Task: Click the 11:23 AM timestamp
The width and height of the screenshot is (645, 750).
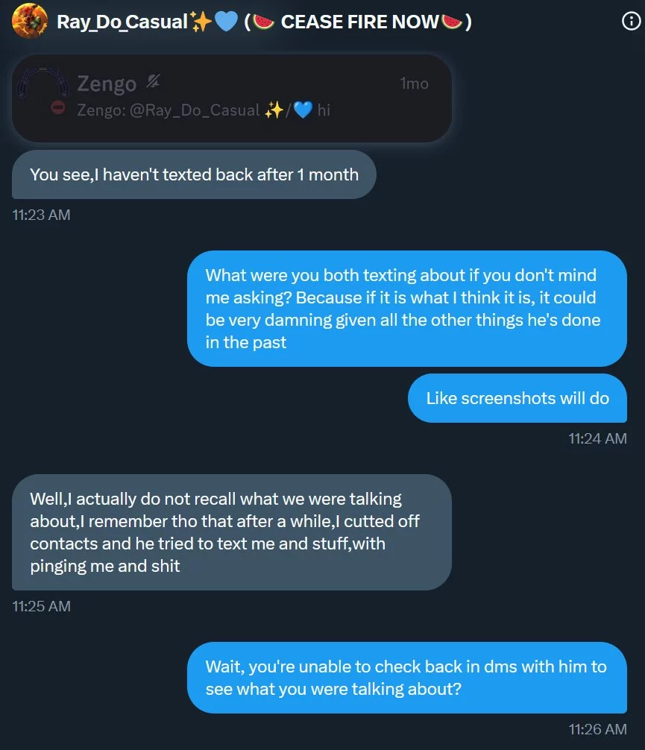Action: point(41,215)
